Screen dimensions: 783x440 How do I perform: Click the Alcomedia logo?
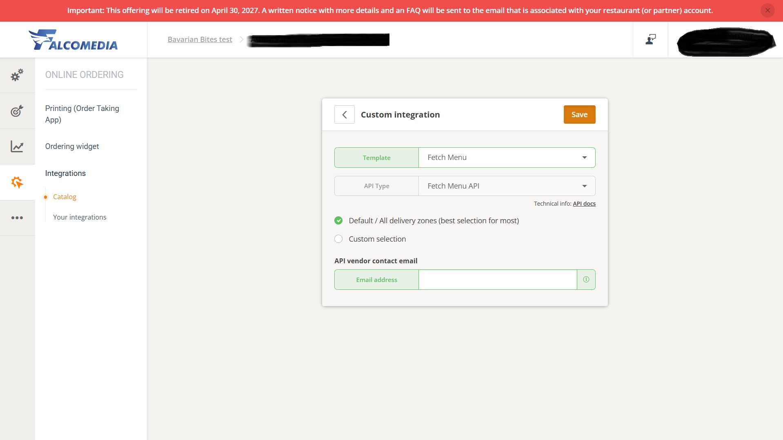tap(73, 40)
